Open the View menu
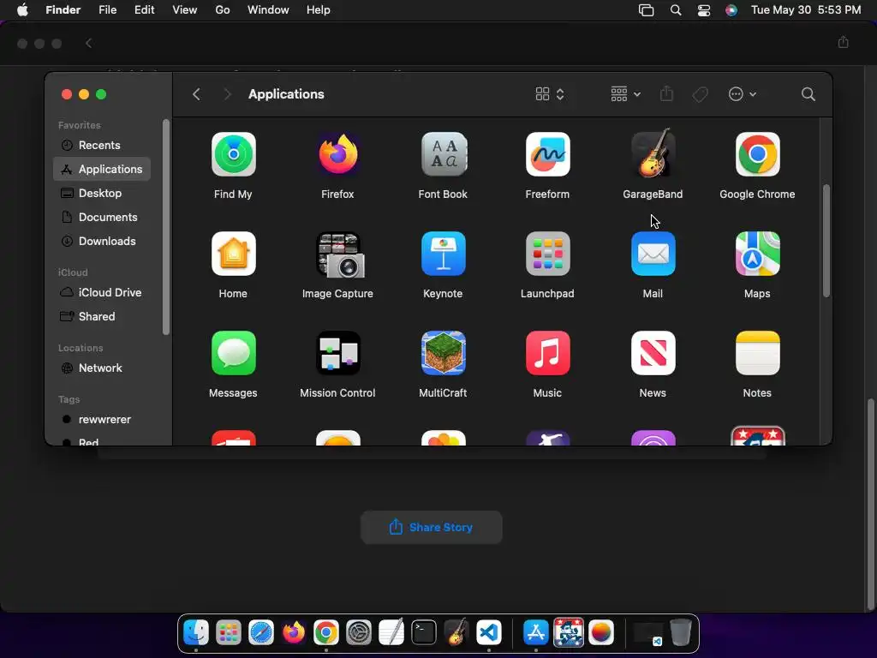The height and width of the screenshot is (658, 877). tap(185, 10)
